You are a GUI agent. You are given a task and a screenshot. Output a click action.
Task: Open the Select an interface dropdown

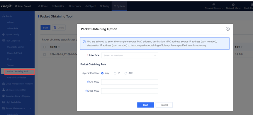coord(130,55)
